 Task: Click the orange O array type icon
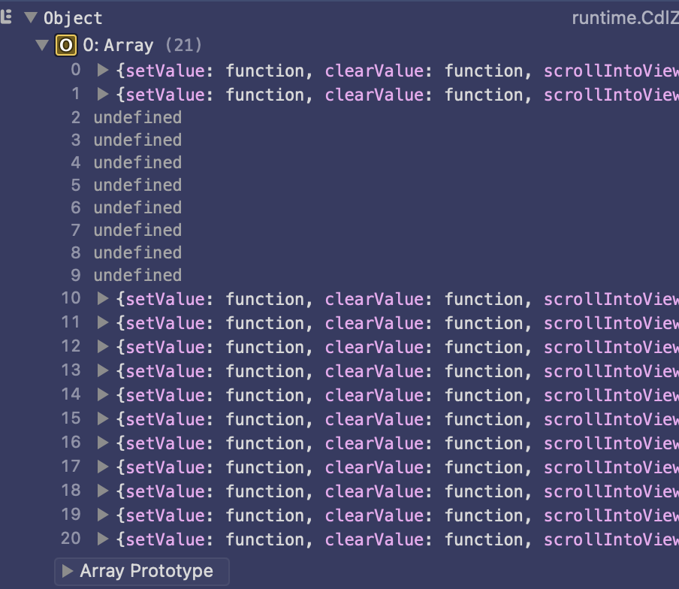(66, 46)
